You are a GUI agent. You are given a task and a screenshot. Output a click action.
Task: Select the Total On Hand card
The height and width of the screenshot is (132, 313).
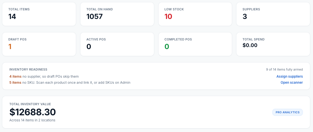pyautogui.click(x=117, y=14)
